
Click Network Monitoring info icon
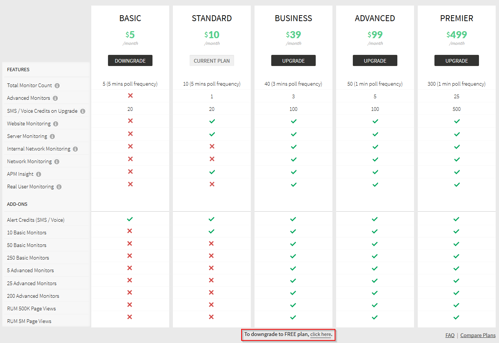pos(57,162)
